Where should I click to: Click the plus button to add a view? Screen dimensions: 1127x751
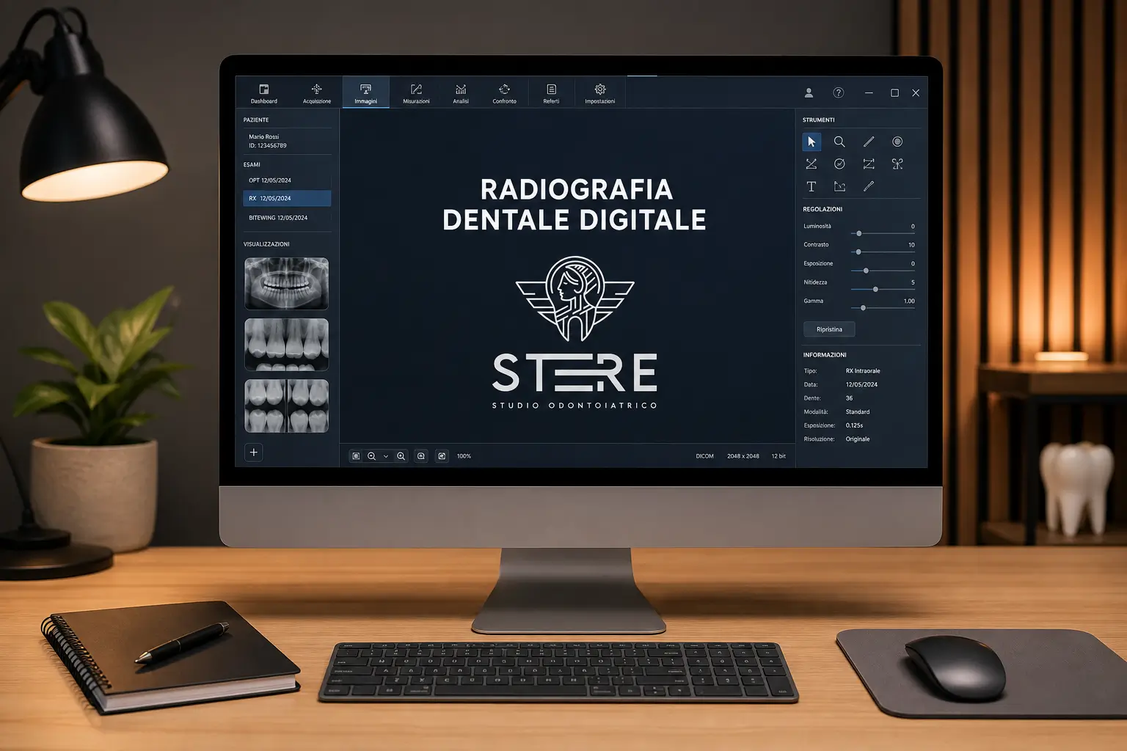254,453
